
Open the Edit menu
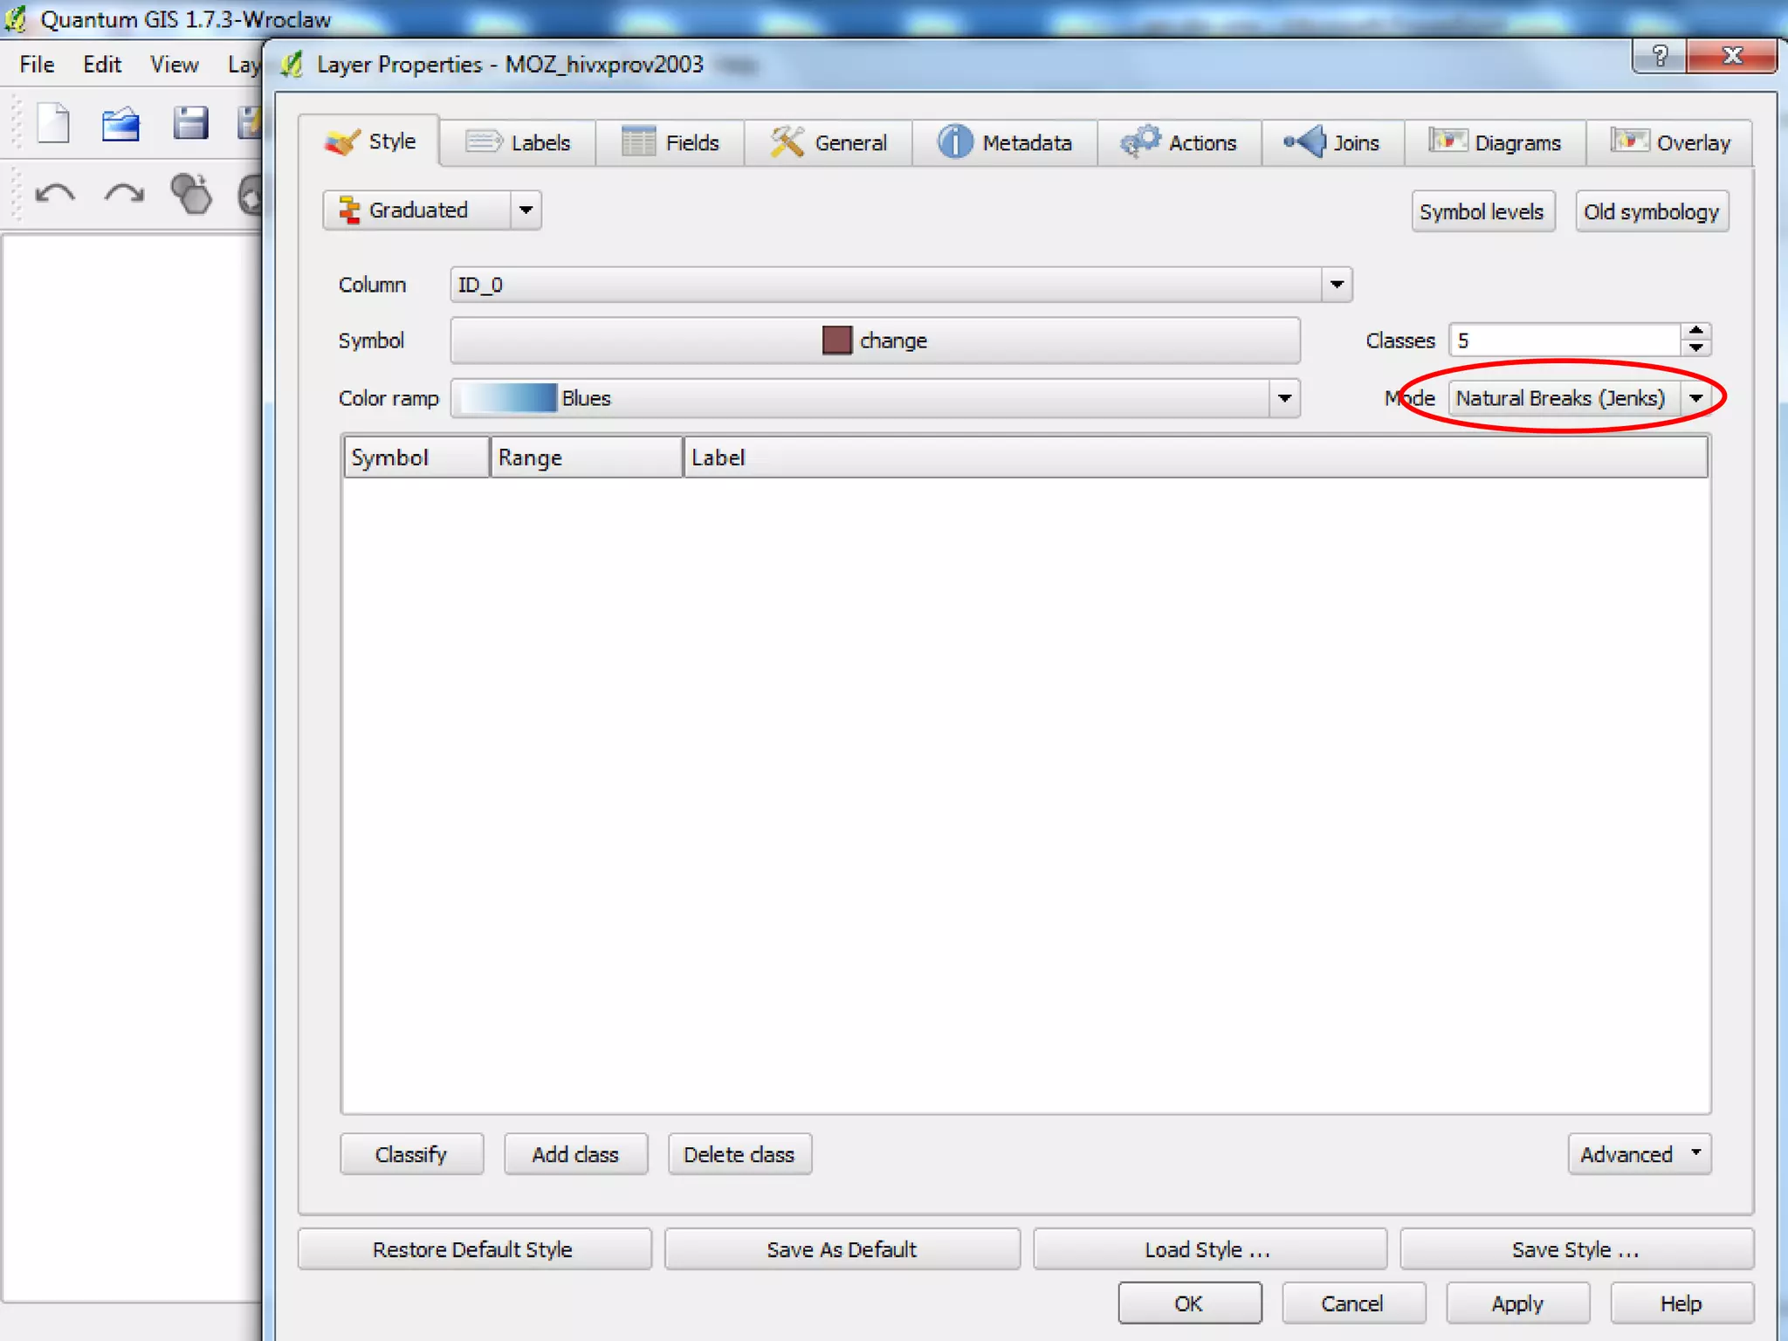(101, 65)
